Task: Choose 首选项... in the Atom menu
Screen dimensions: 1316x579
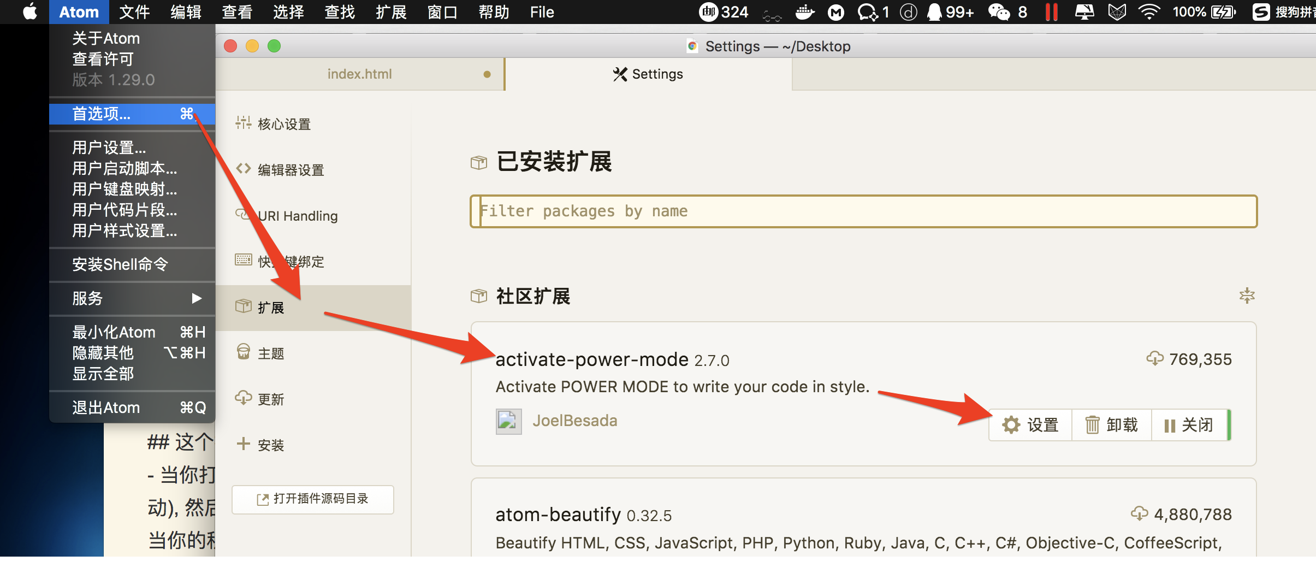Action: coord(132,114)
